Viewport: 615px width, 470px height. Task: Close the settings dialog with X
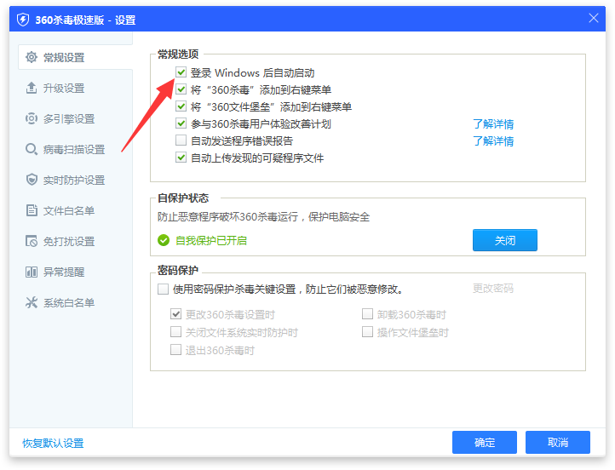pyautogui.click(x=594, y=18)
